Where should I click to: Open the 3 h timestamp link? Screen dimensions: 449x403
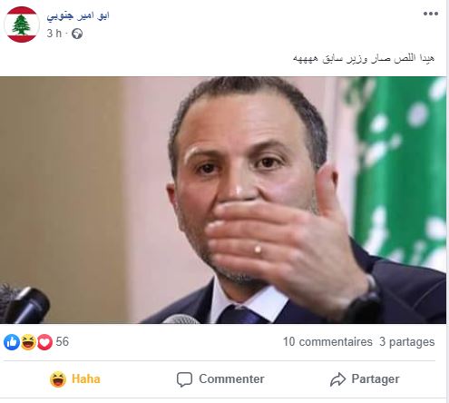pos(54,34)
